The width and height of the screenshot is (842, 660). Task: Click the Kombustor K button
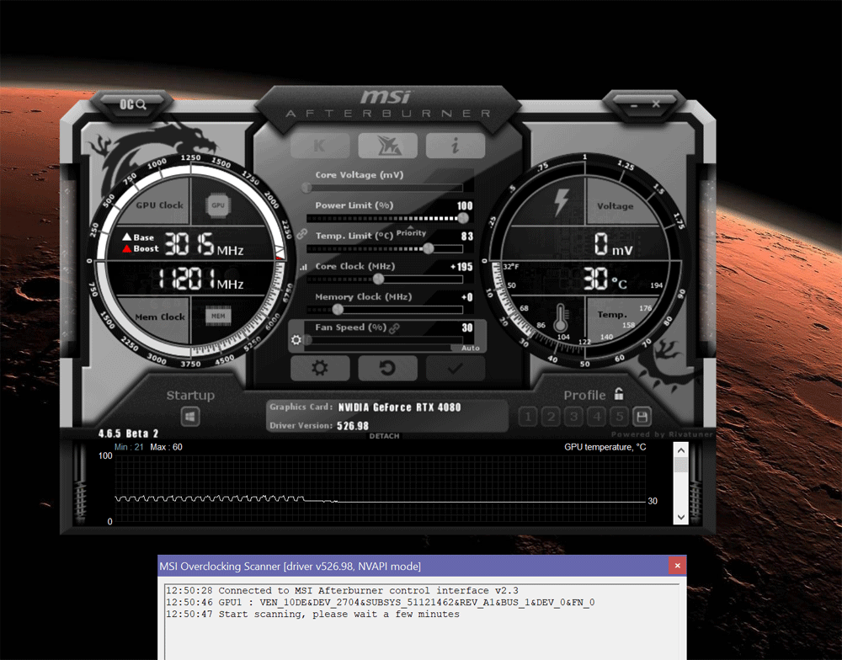coord(320,146)
